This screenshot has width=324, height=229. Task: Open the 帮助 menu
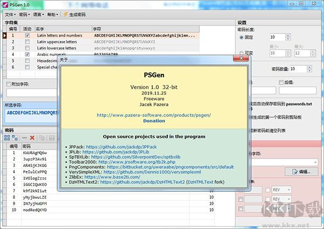(x=52, y=15)
